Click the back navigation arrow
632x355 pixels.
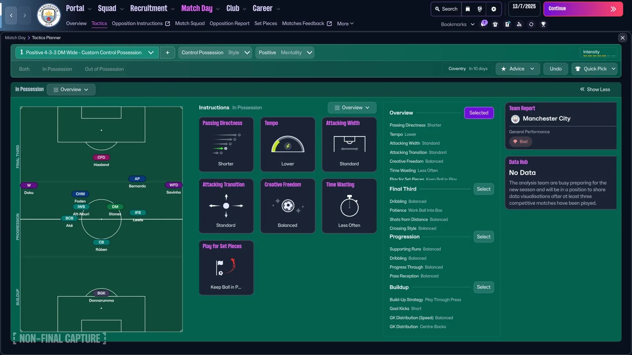pyautogui.click(x=11, y=15)
